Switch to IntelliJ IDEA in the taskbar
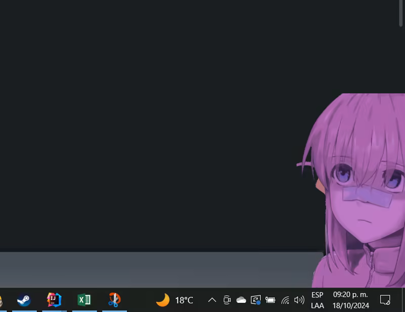 click(54, 300)
